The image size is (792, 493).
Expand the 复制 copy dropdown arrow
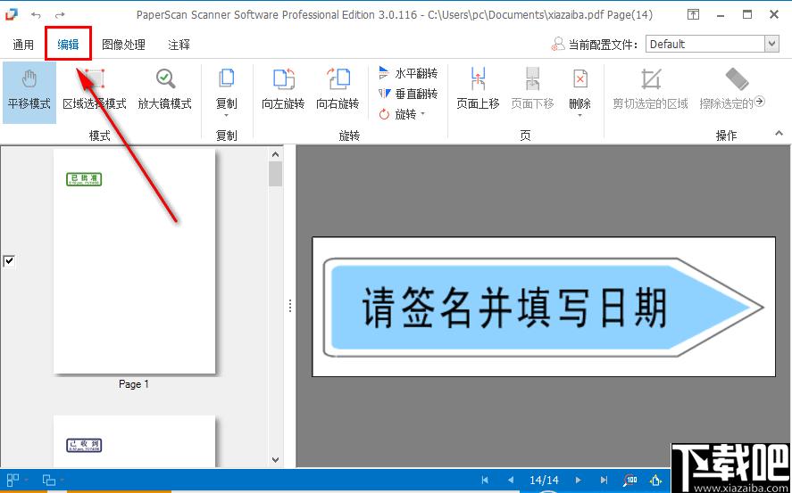[226, 116]
